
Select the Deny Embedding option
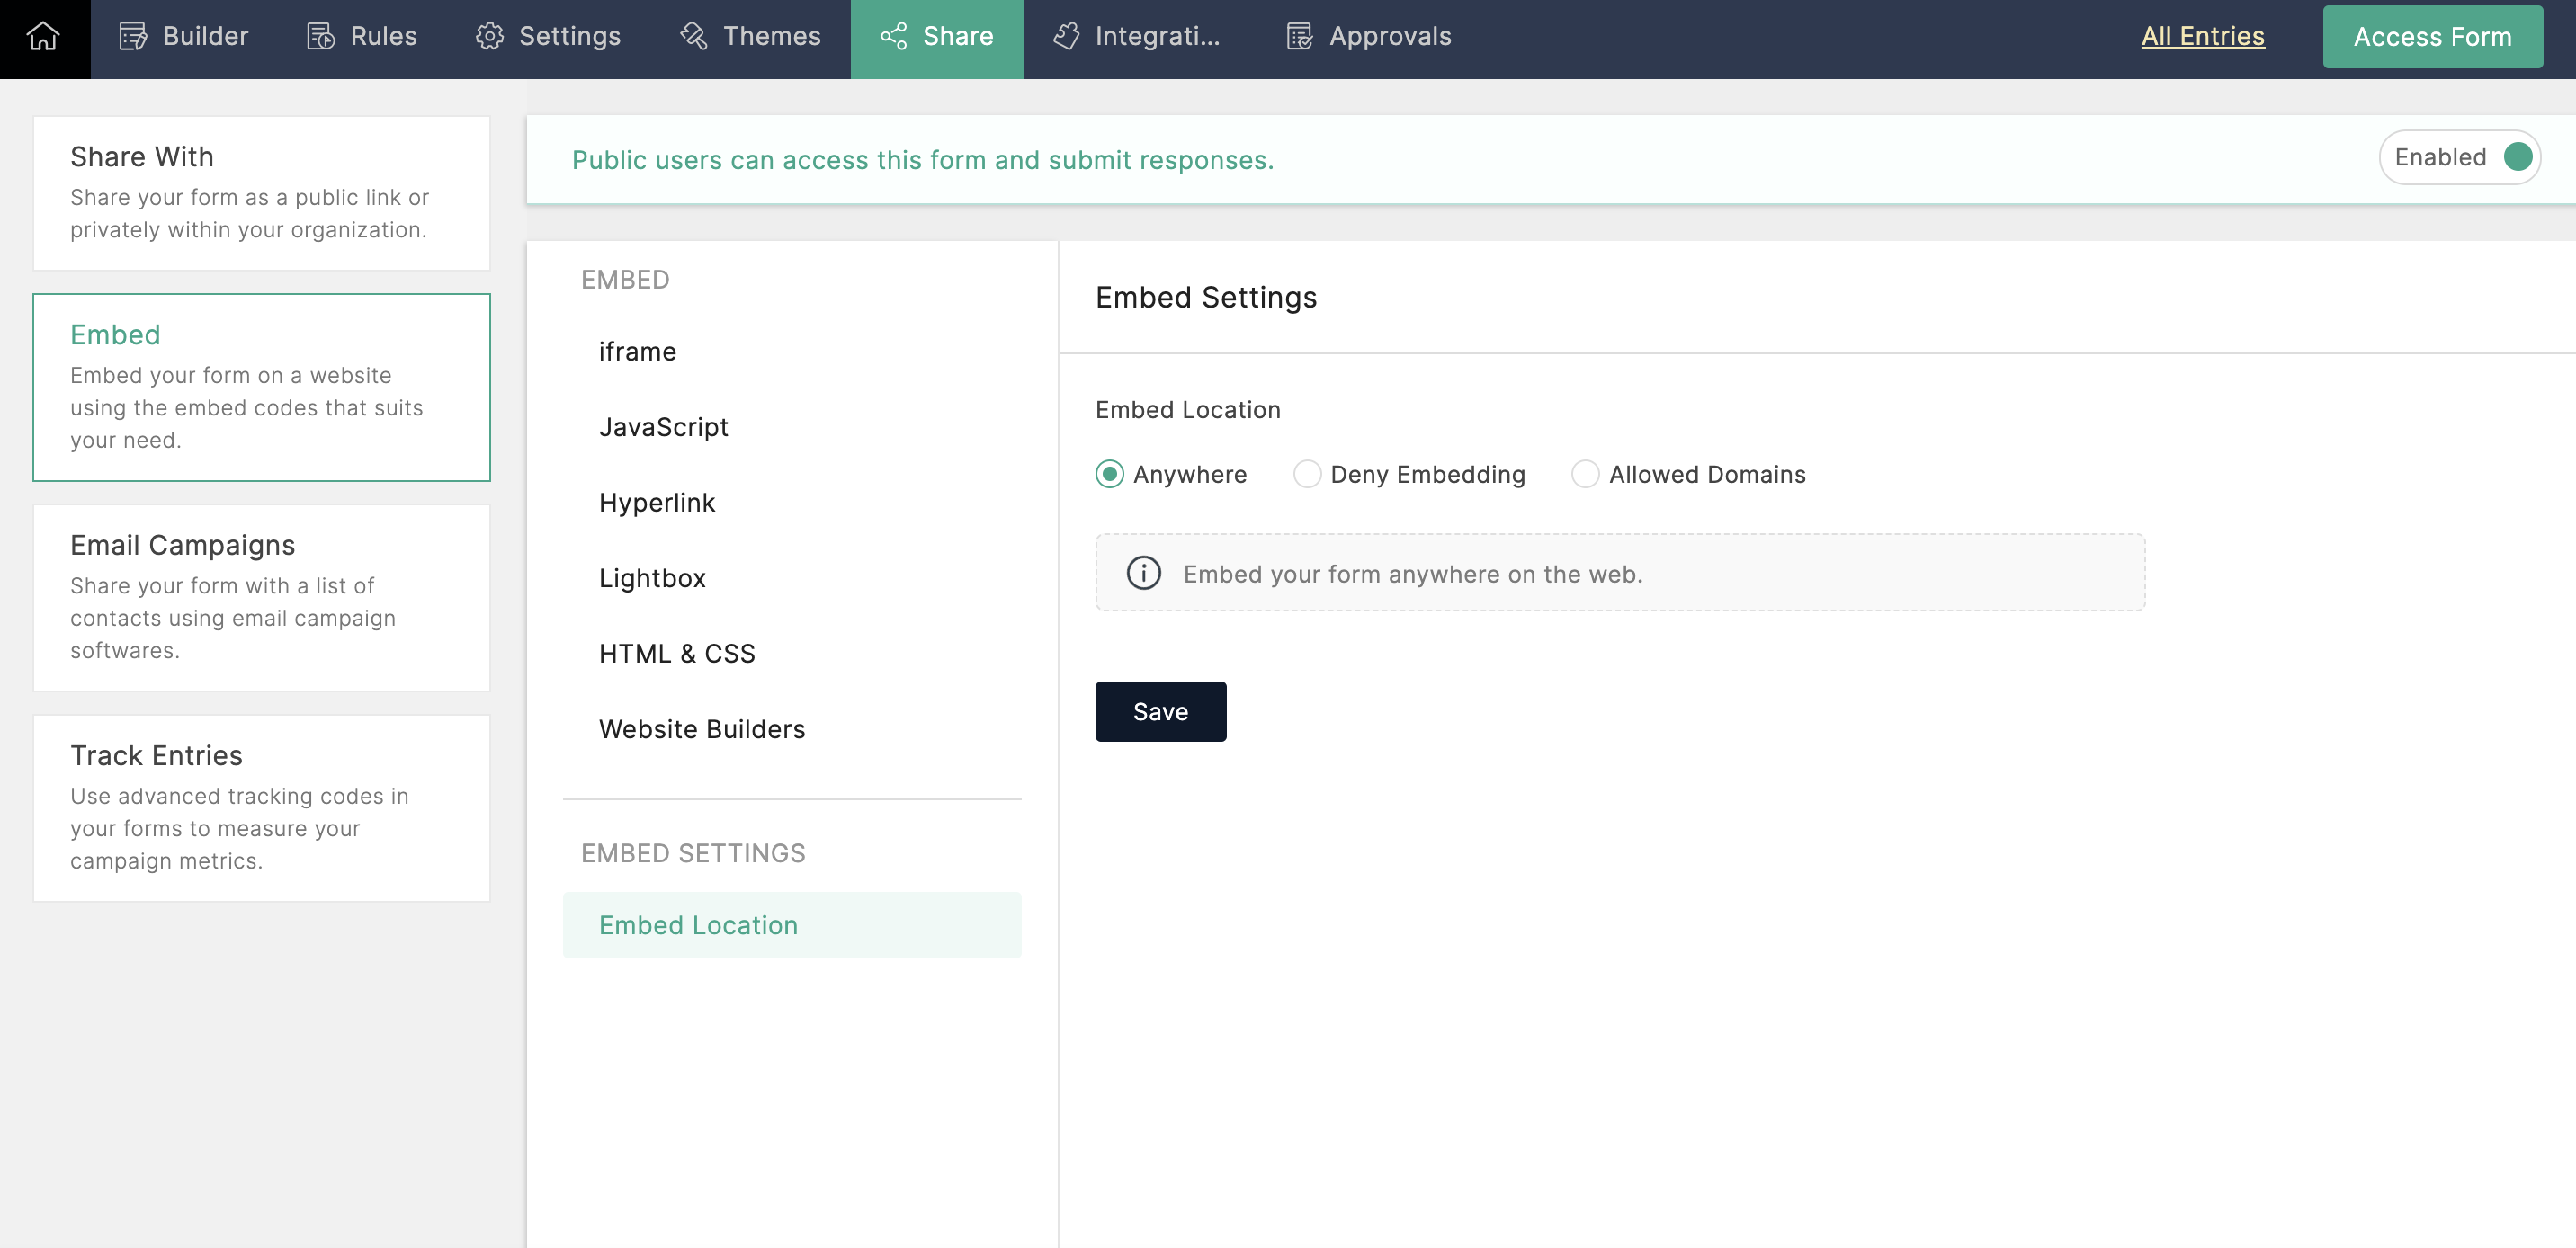tap(1306, 474)
